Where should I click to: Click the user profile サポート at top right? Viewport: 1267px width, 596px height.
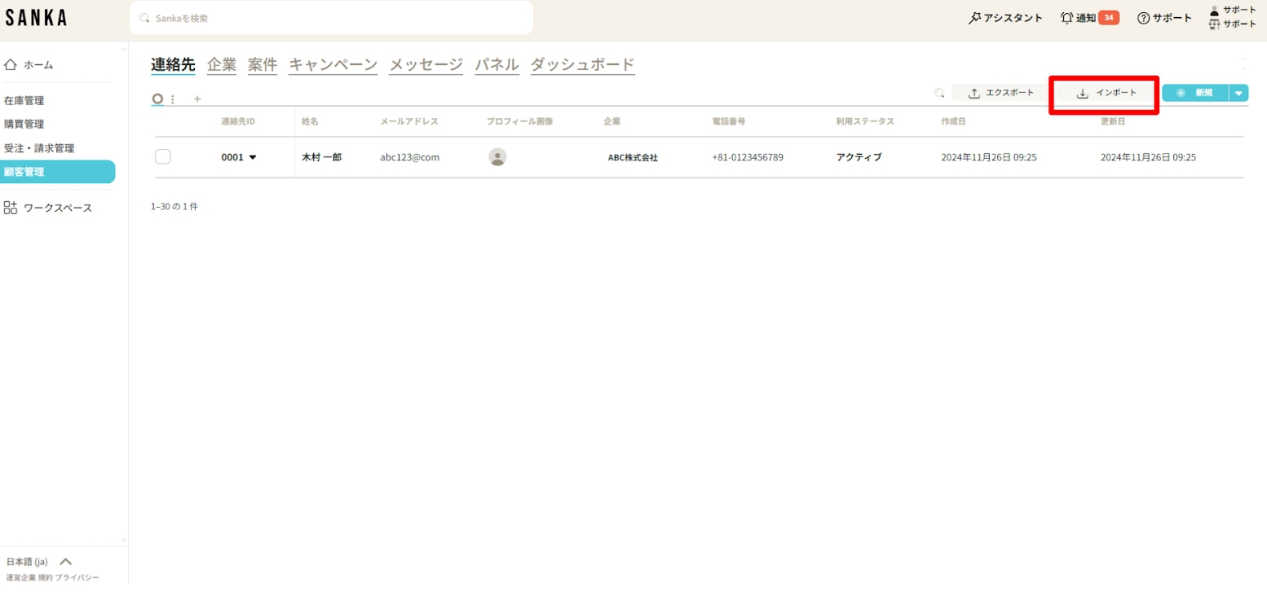point(1233,10)
